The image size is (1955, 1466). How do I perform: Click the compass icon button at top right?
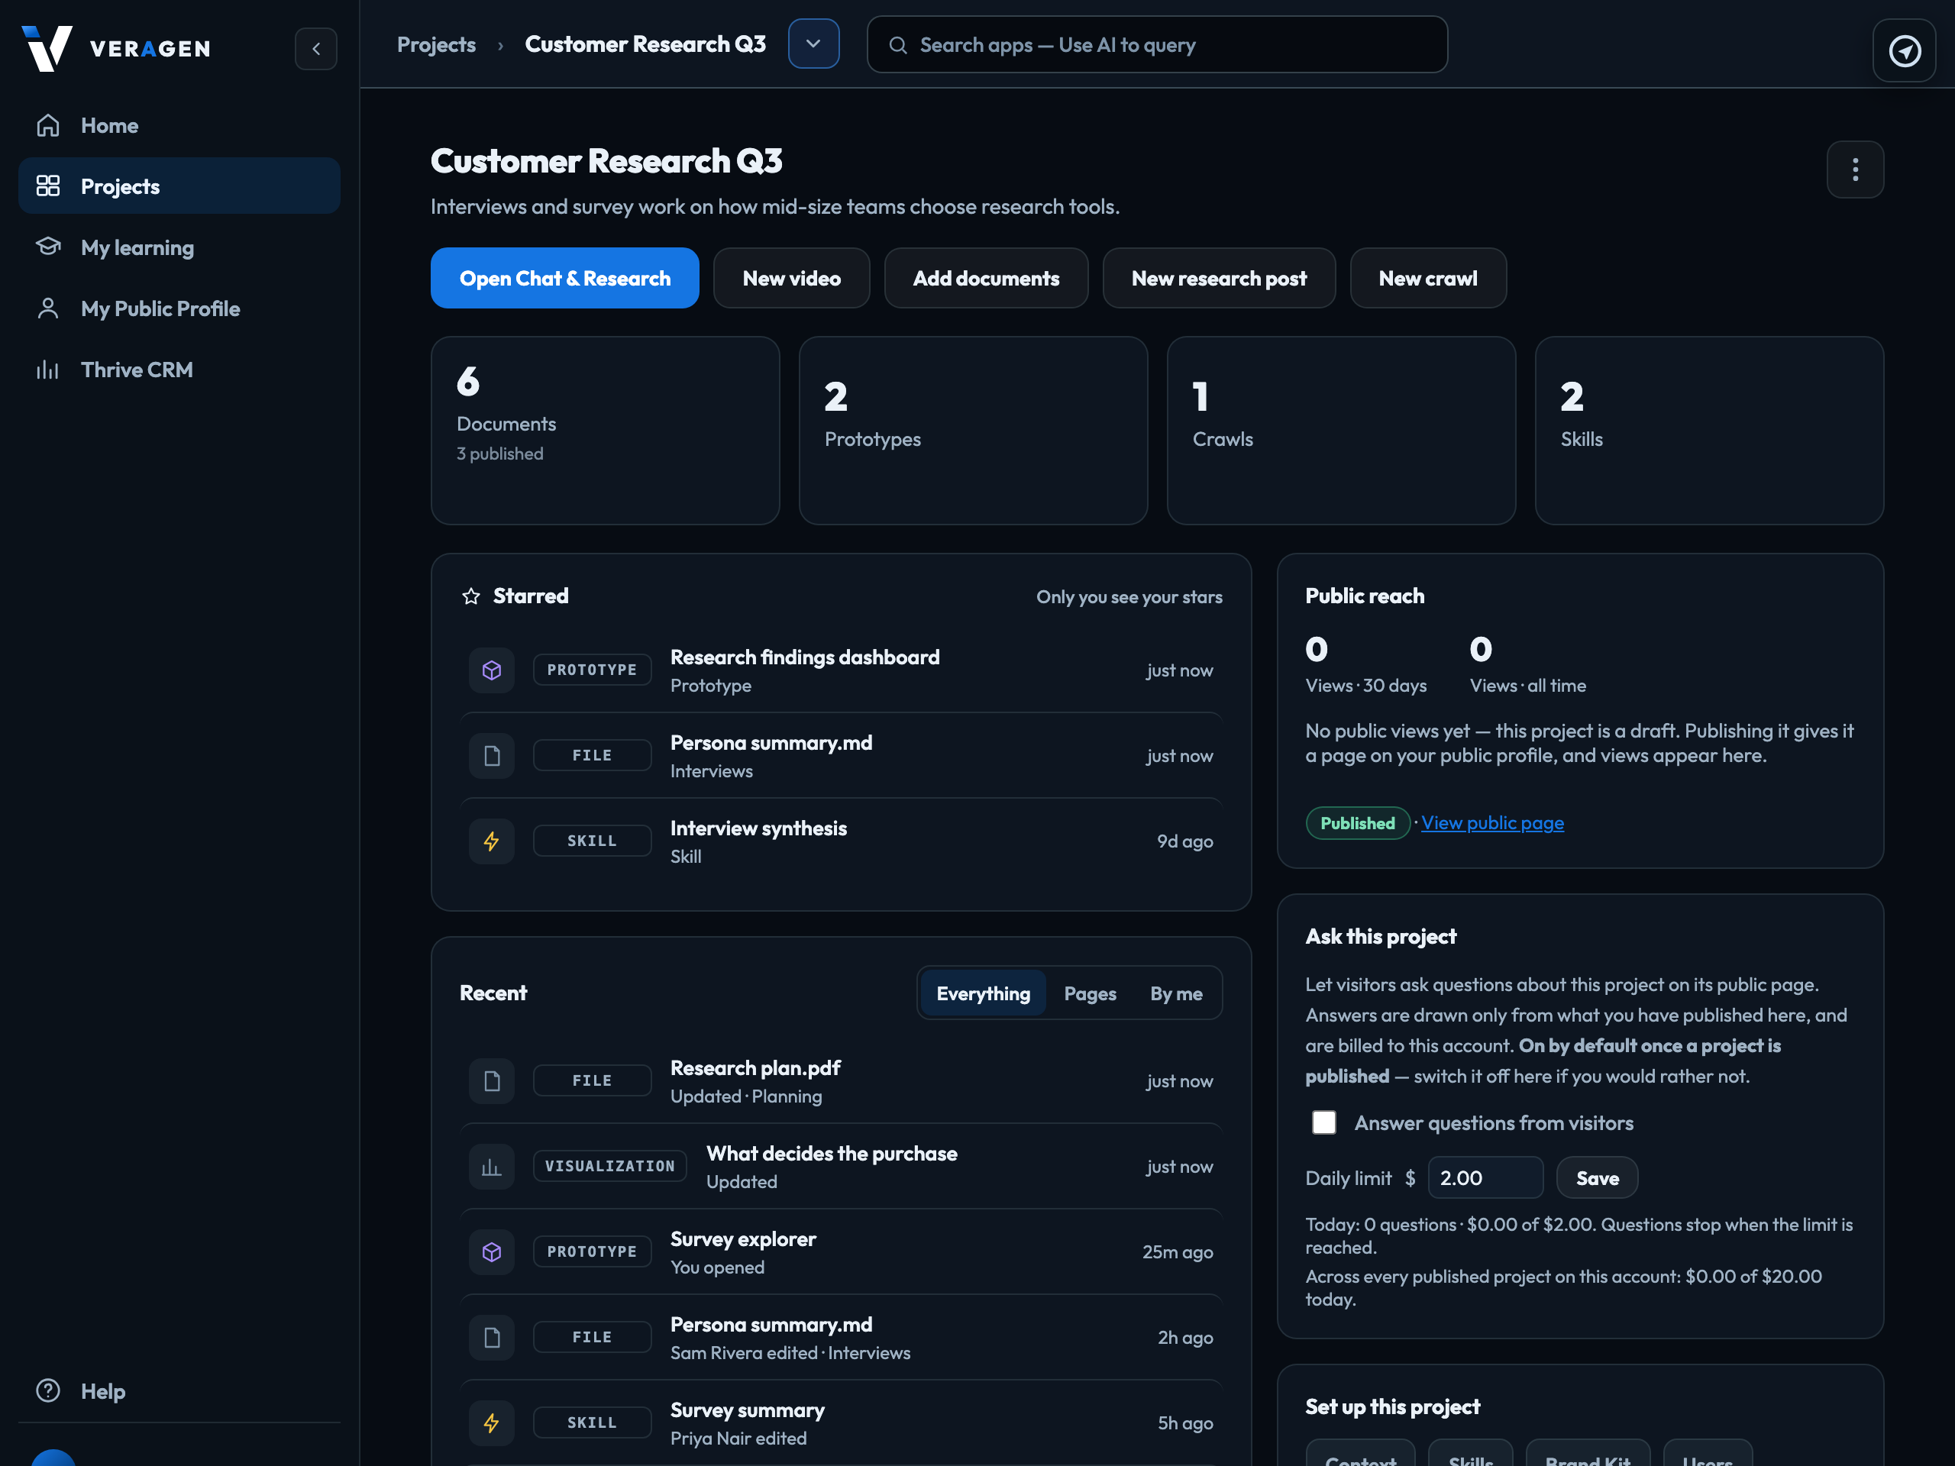[x=1904, y=50]
